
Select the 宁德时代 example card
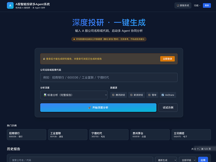tap(109, 134)
